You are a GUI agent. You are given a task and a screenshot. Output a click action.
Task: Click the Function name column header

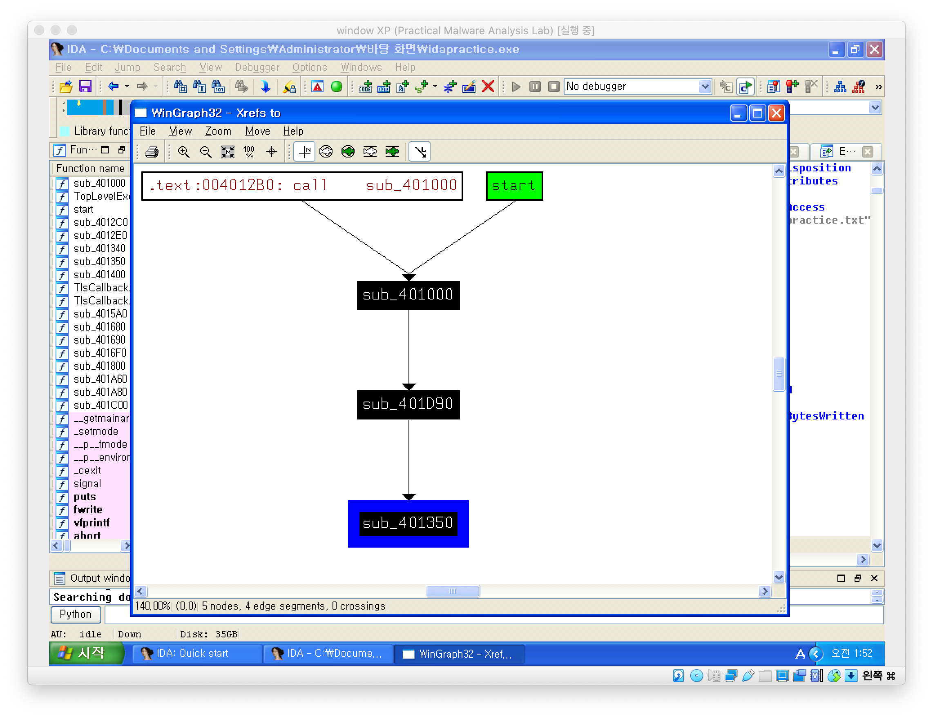pos(91,169)
